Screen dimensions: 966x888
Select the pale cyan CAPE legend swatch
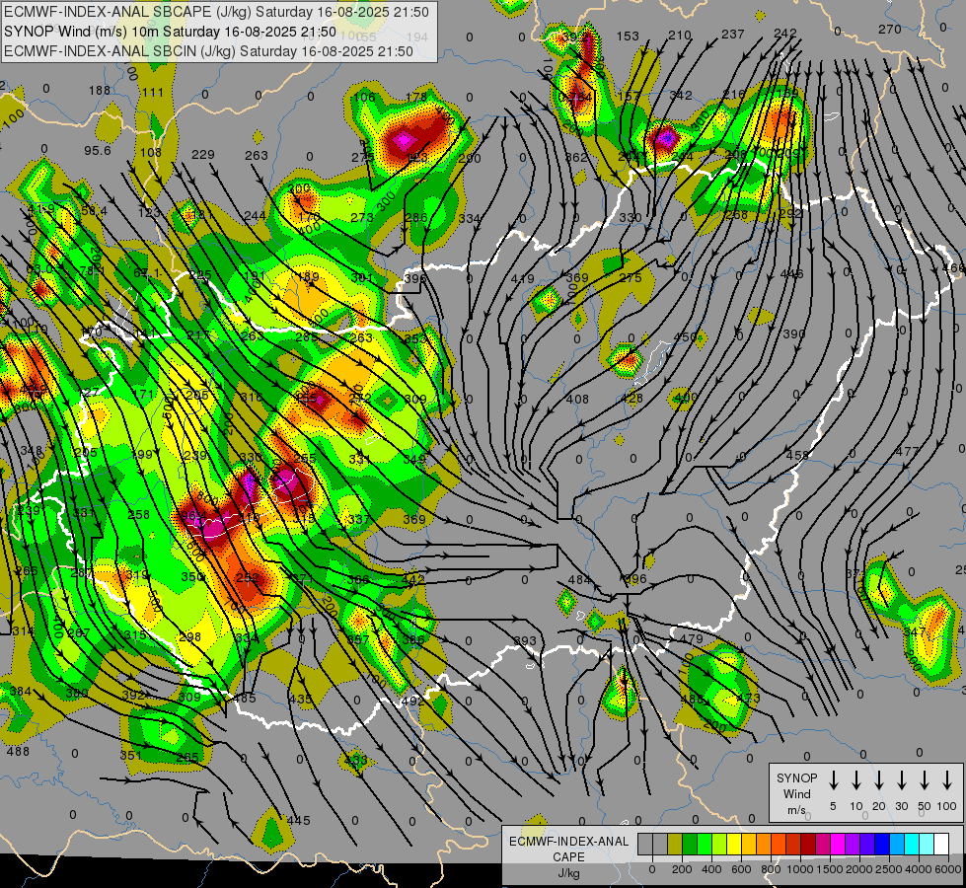(926, 844)
